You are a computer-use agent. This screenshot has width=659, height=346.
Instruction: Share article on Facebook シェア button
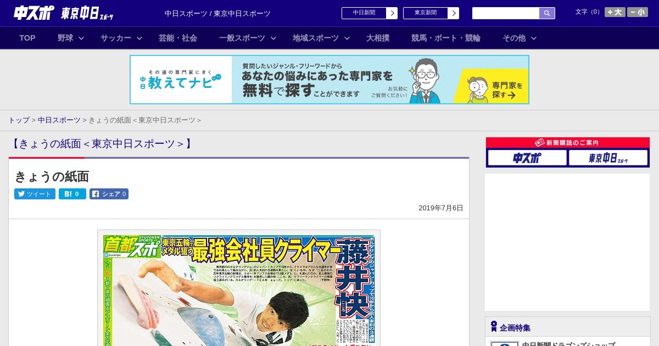tap(109, 194)
